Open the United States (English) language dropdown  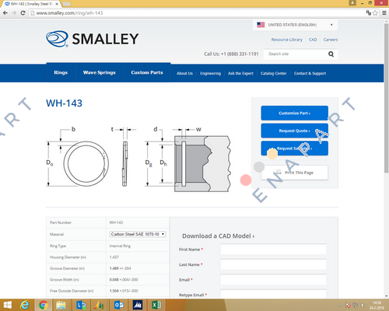pyautogui.click(x=295, y=25)
